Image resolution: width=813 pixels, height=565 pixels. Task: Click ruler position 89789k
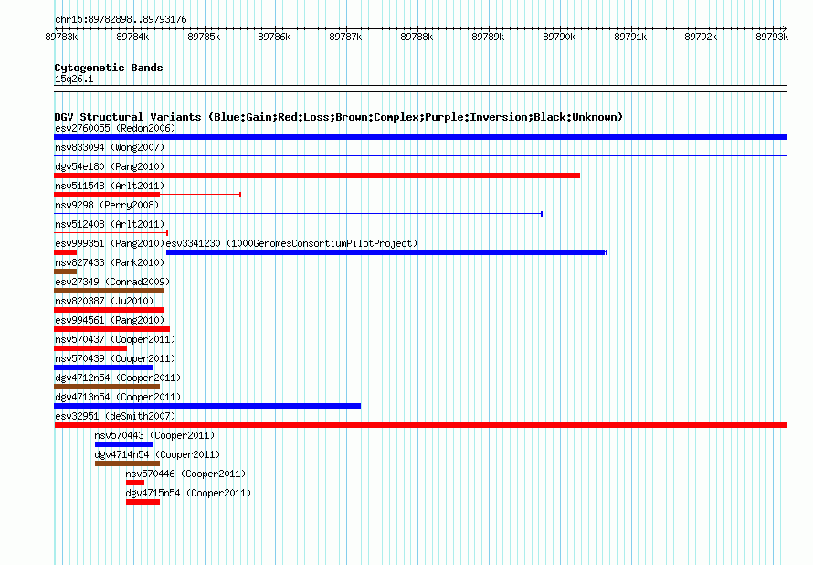pyautogui.click(x=488, y=37)
